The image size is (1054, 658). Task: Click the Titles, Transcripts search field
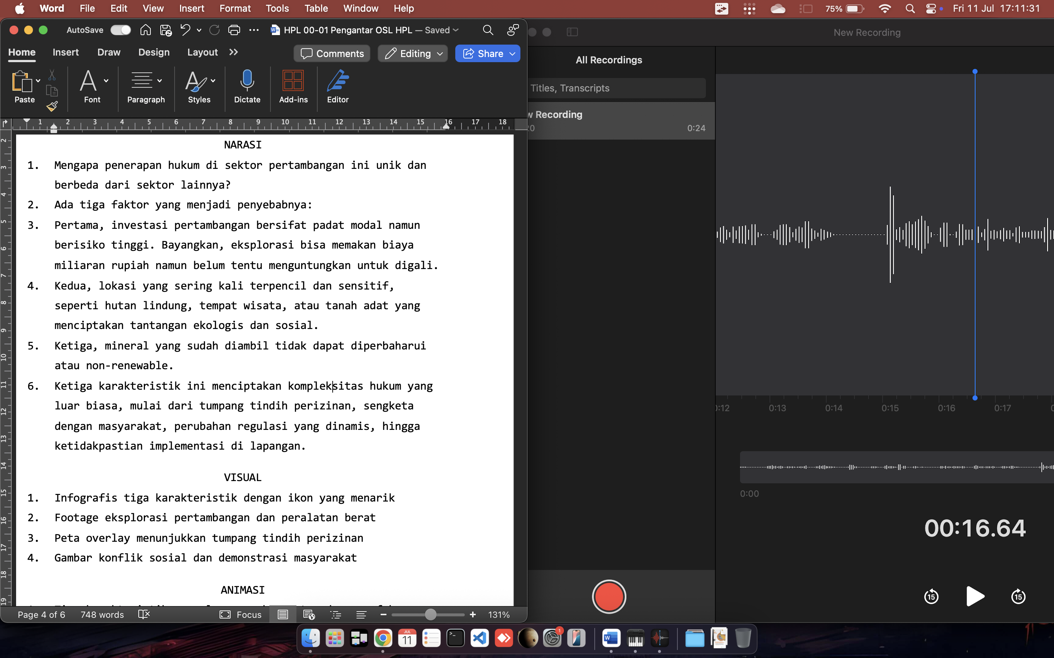pyautogui.click(x=616, y=88)
